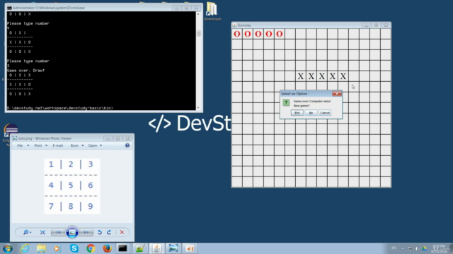Open Photo Viewer help icon
Screen dimensions: 453x254
[127, 145]
